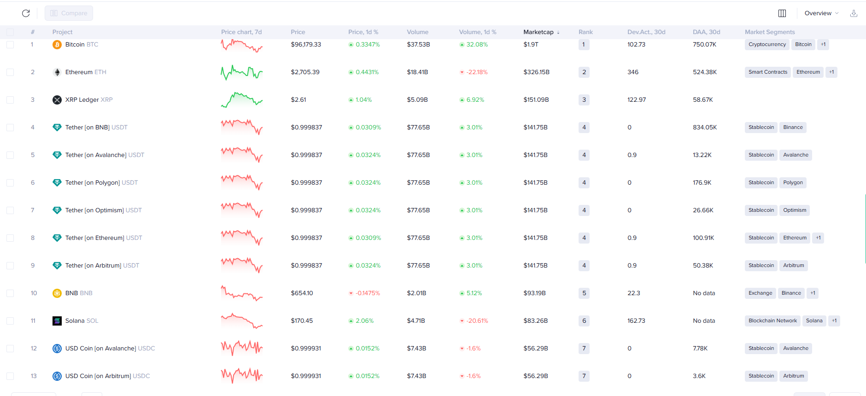
Task: Open the XRP Ledger XRP project link
Action: click(89, 100)
